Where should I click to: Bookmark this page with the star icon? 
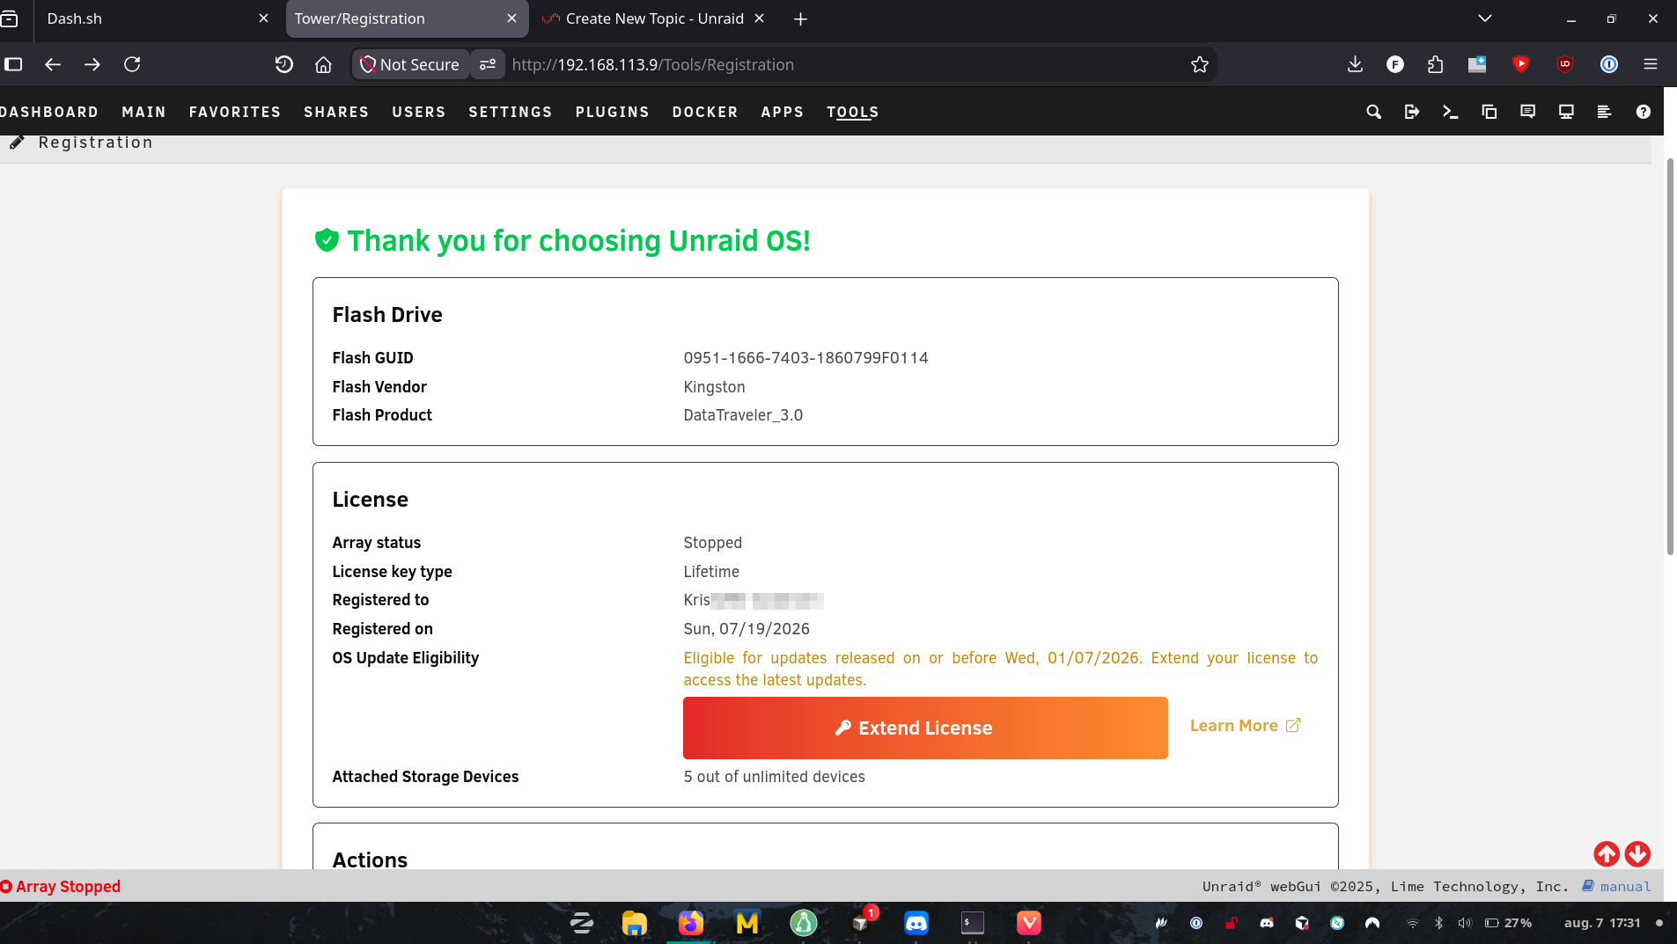click(x=1200, y=64)
